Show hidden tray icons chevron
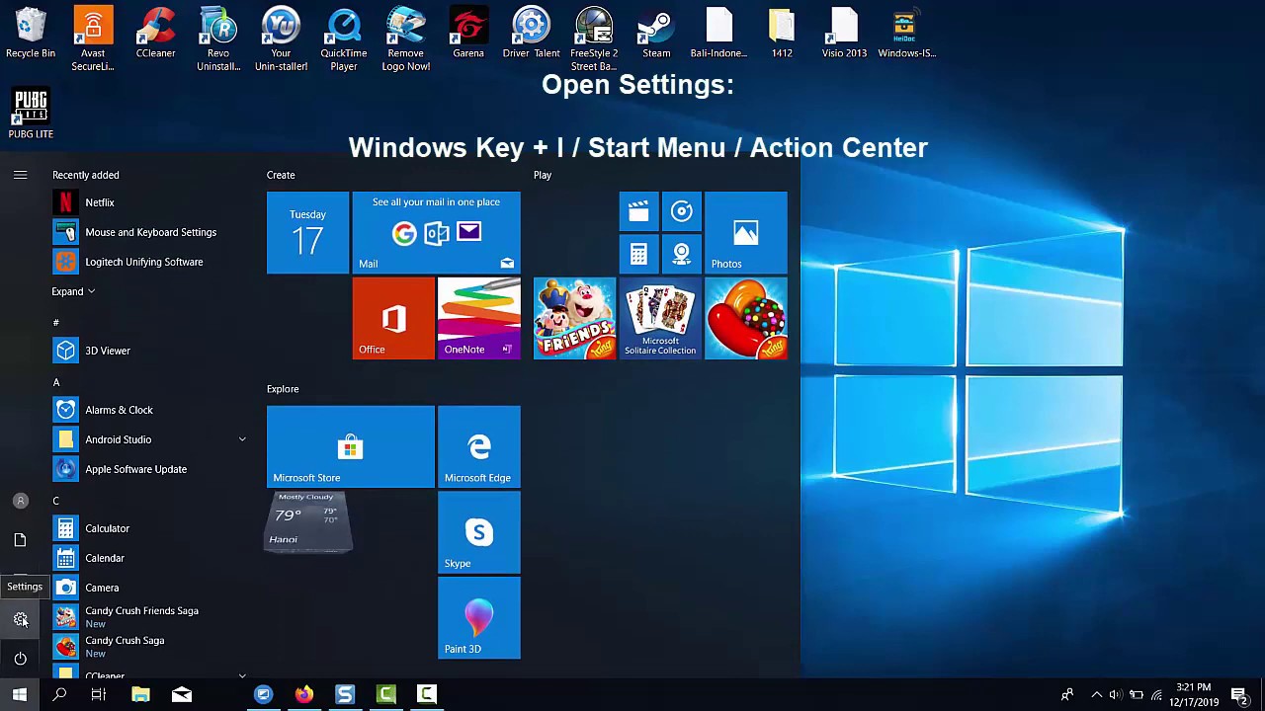1265x711 pixels. (1096, 695)
